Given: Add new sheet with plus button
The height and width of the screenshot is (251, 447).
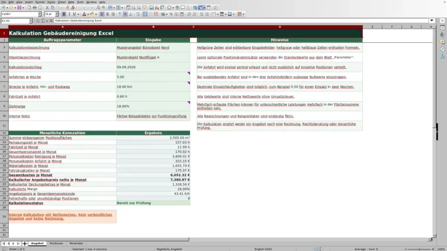Looking at the screenshot, I should point(24,244).
